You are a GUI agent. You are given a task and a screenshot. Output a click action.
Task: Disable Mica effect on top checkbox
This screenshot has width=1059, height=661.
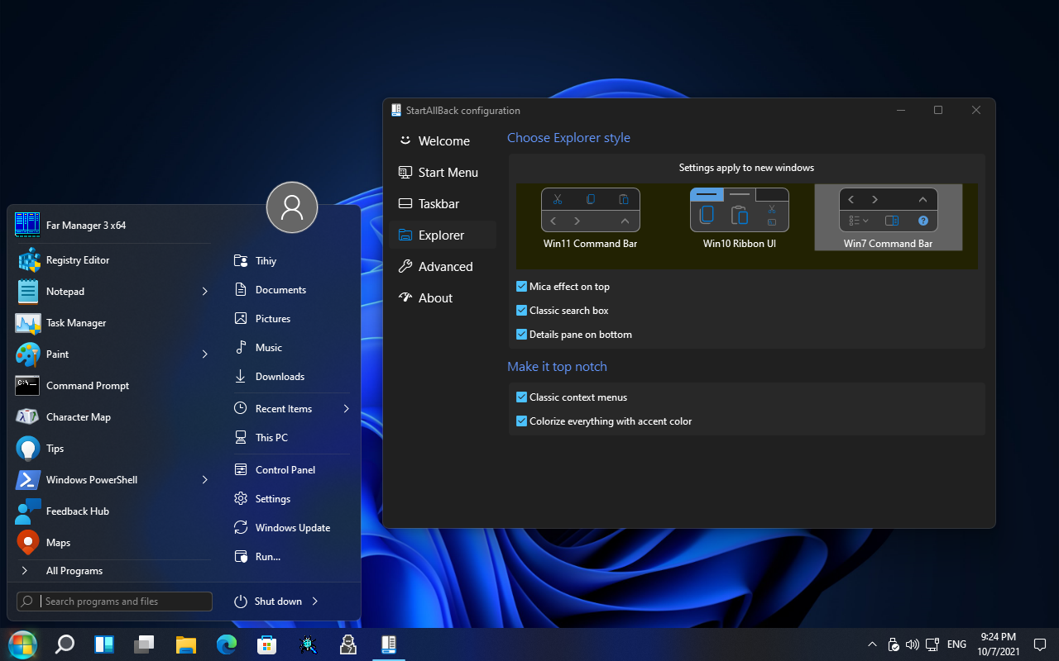(x=522, y=287)
